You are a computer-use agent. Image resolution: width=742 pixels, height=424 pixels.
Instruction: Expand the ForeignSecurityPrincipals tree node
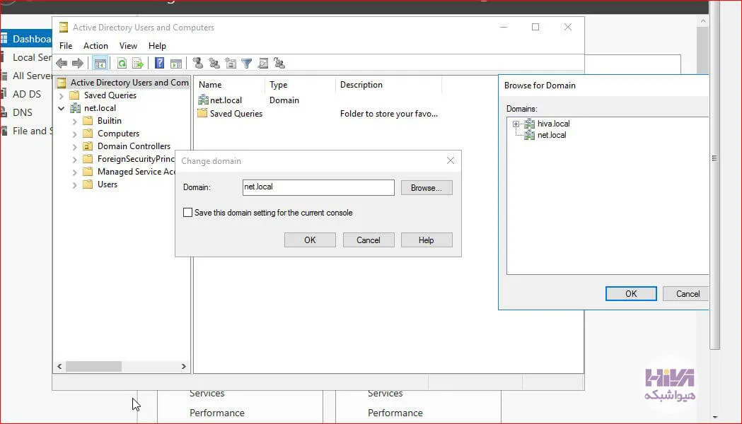click(74, 159)
